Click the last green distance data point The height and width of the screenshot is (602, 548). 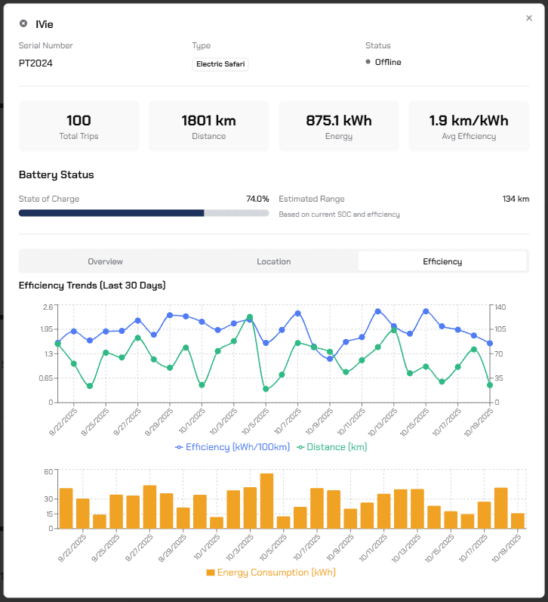[490, 385]
